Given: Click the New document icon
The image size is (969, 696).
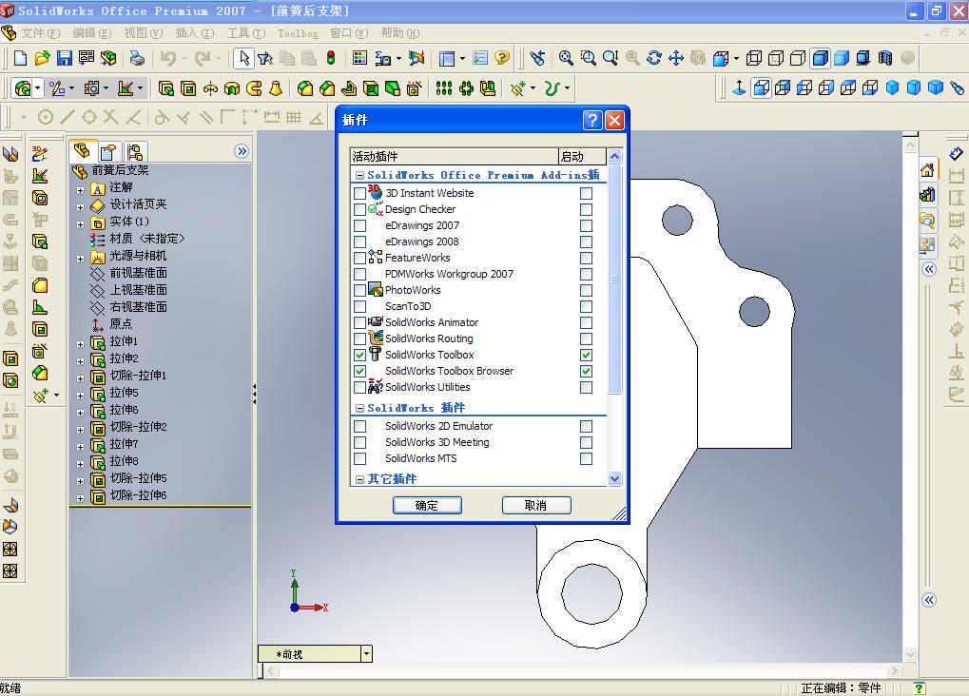Looking at the screenshot, I should point(20,58).
